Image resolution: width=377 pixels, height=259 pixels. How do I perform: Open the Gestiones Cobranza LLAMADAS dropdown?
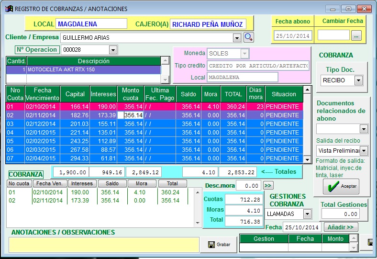tap(307, 214)
